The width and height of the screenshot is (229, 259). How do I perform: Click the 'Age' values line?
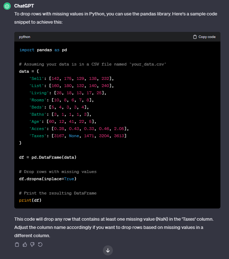[x=63, y=121]
